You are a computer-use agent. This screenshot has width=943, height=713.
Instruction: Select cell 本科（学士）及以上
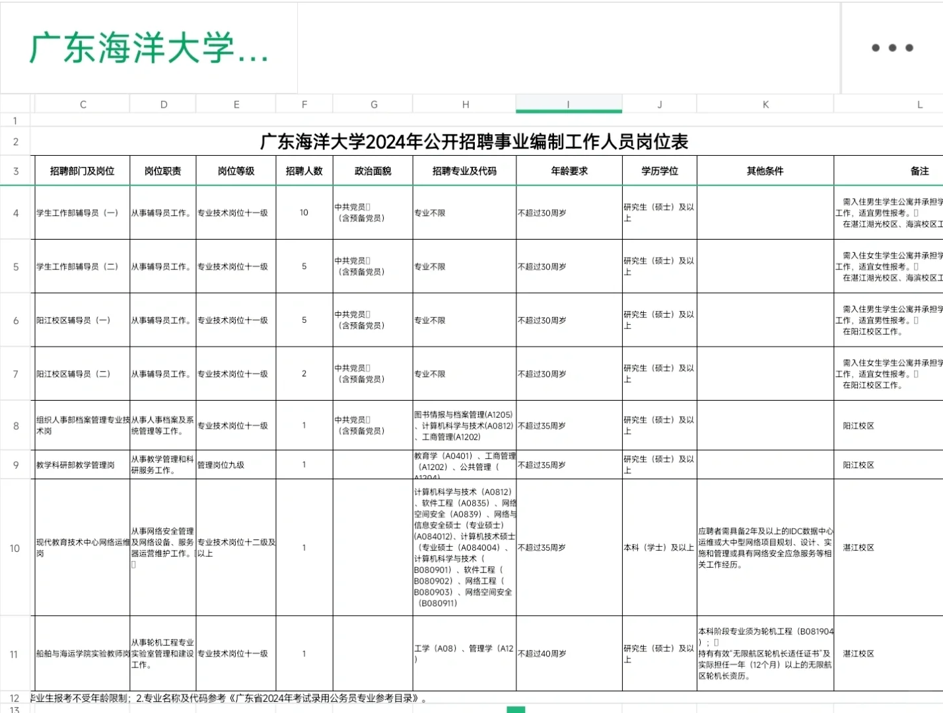[x=659, y=548]
